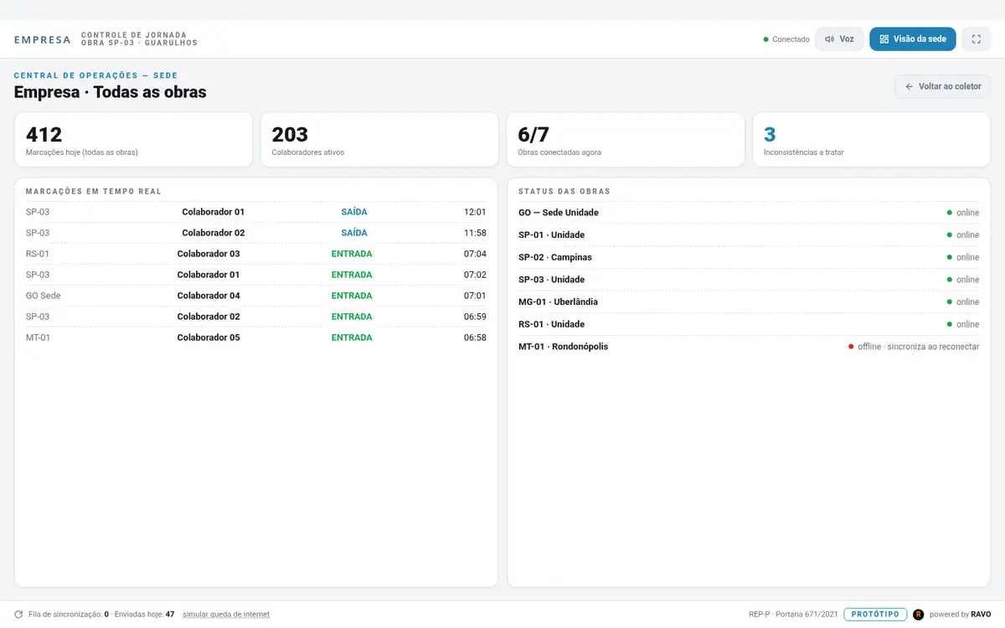Click Colaborador 05 in the MT-01 row
Image resolution: width=1005 pixels, height=628 pixels.
209,337
